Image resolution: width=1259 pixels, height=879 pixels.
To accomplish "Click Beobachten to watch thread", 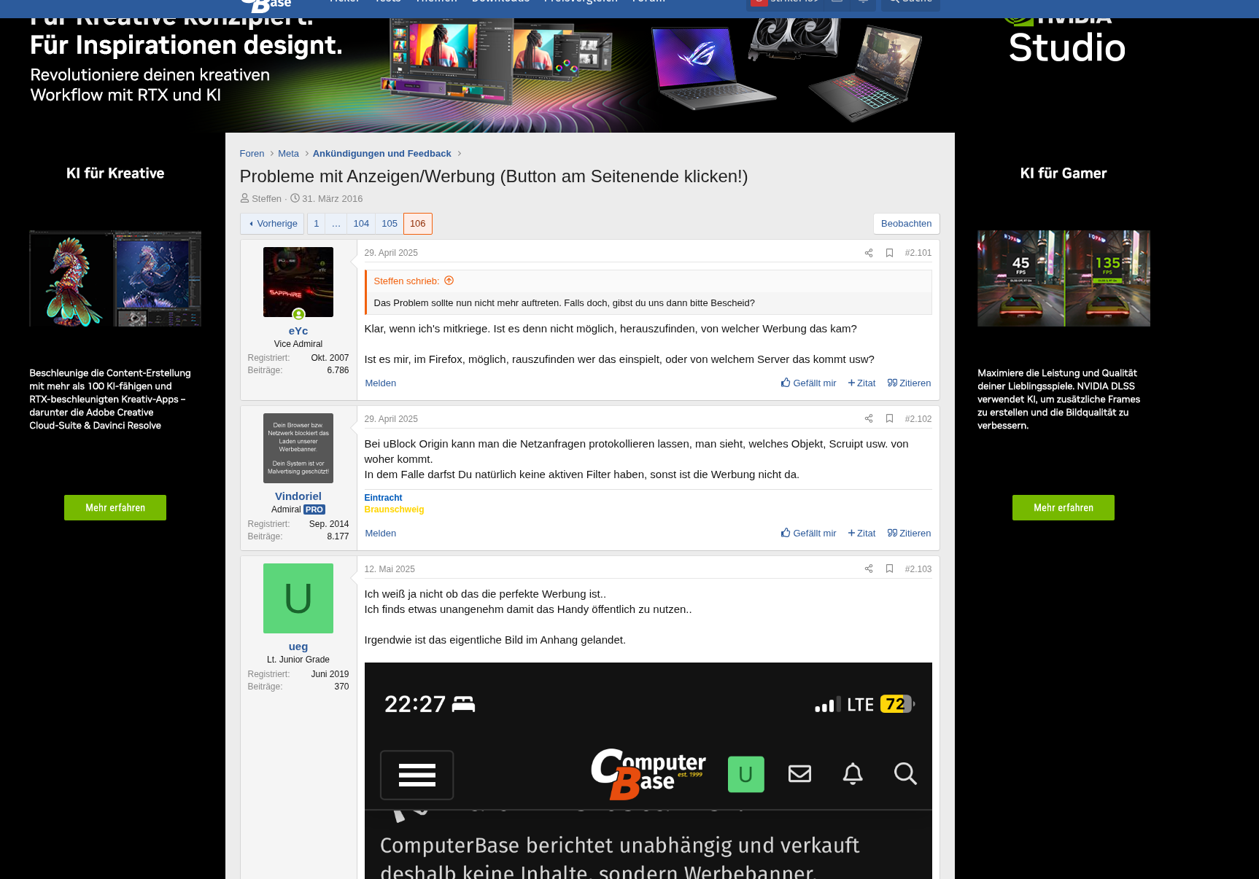I will (x=906, y=224).
